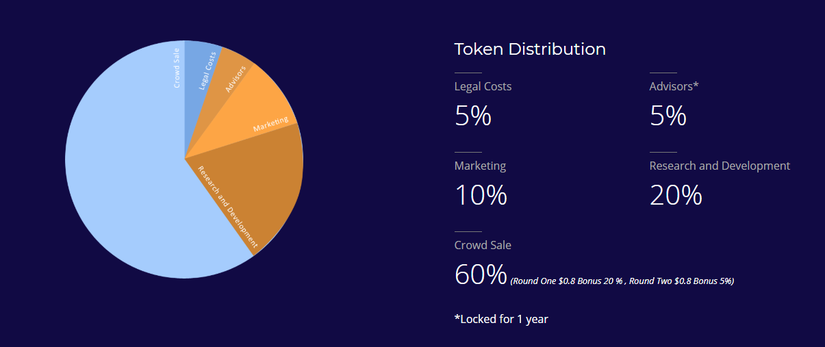
Task: Click the 10% Marketing value
Action: [481, 195]
